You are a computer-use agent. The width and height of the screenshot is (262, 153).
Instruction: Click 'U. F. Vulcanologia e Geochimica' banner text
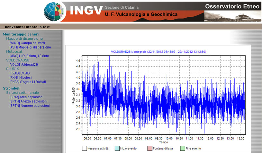[x=141, y=14]
